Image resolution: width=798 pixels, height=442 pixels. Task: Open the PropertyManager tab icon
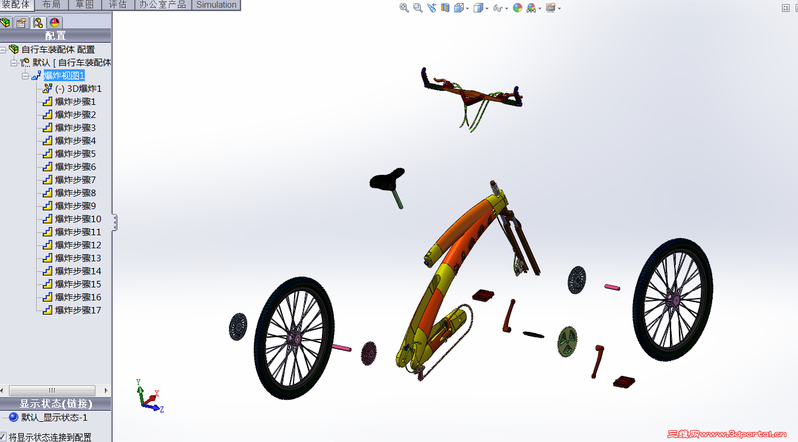[21, 22]
